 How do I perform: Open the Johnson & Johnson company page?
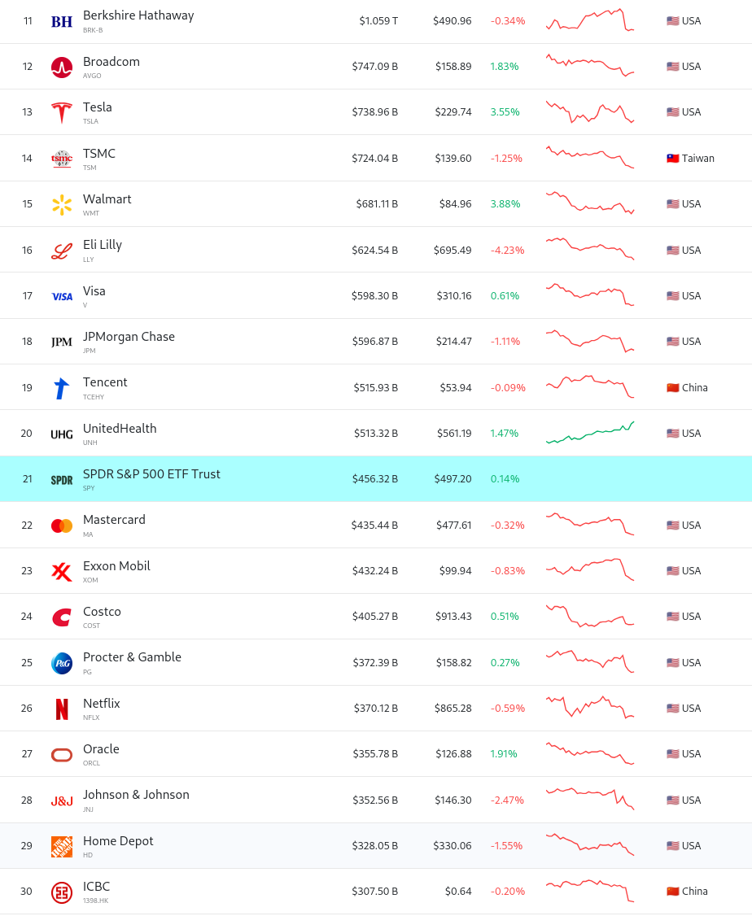[x=136, y=795]
